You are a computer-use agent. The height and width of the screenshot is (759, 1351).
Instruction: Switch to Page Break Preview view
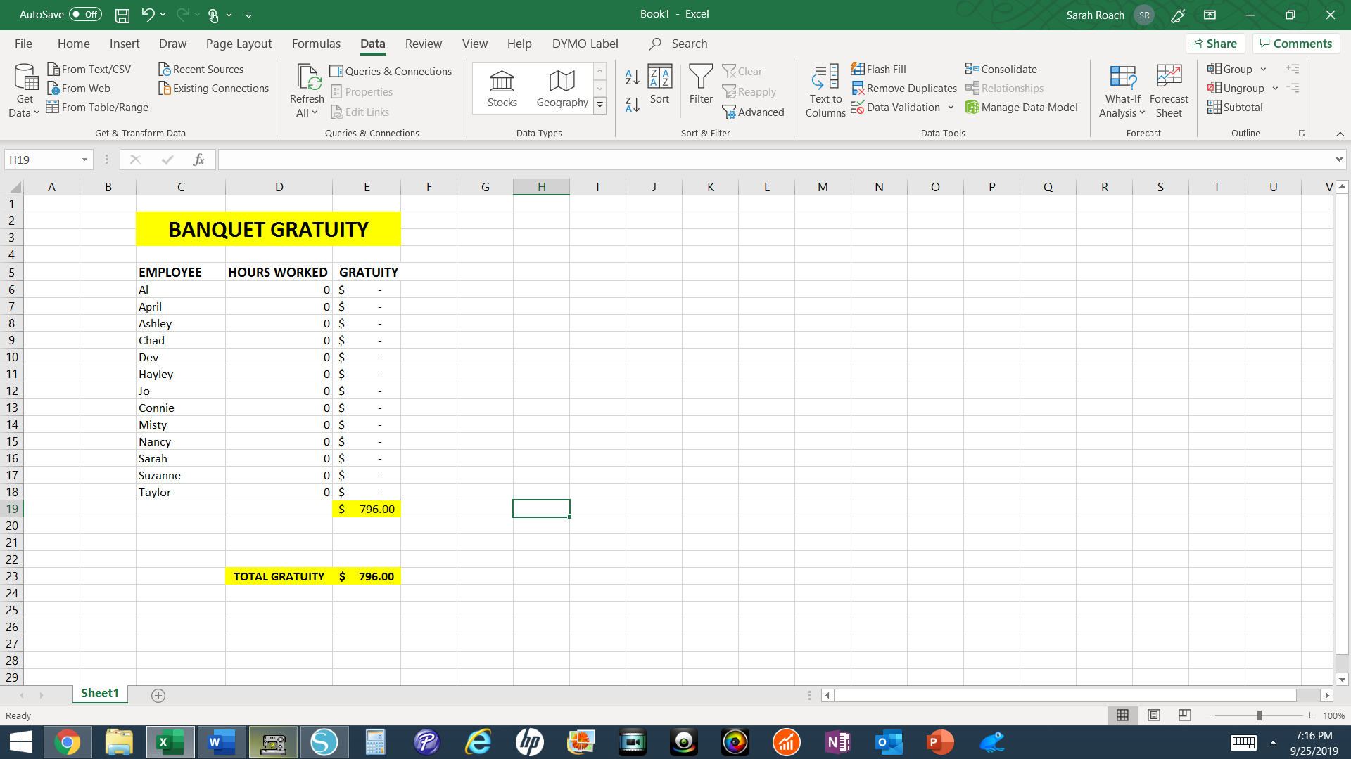coord(1185,715)
